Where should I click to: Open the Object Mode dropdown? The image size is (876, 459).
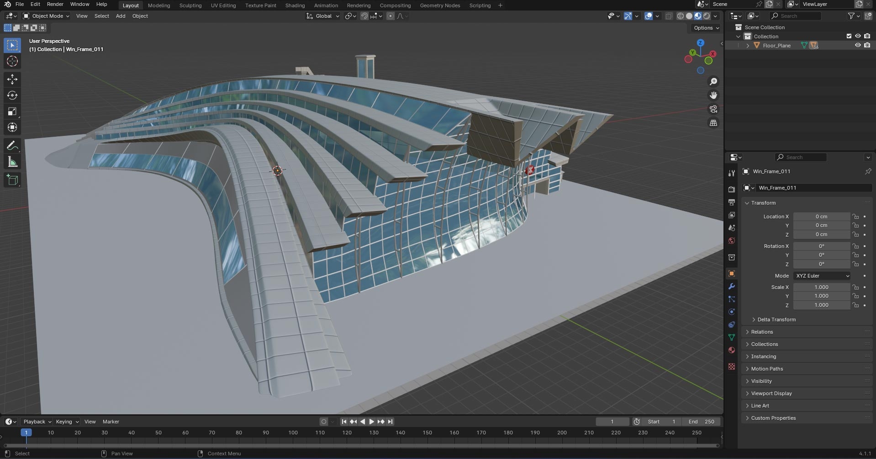(x=46, y=16)
